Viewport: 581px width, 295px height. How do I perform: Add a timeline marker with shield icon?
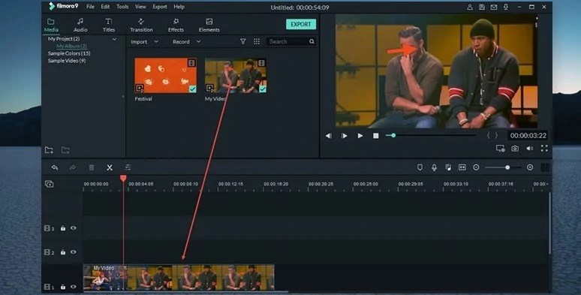coord(420,167)
